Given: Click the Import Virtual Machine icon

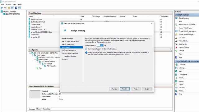Looking at the screenshot, I should point(176,25).
